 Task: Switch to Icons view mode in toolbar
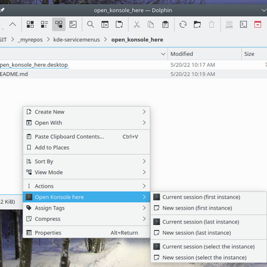coord(30,24)
